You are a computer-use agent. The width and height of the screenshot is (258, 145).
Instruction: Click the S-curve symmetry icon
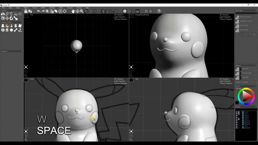(x=103, y=11)
